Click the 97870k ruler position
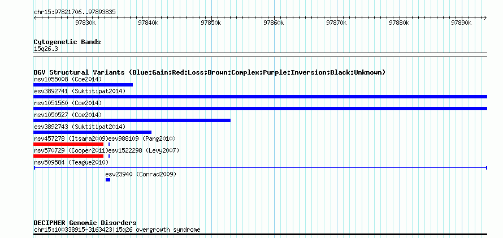The height and width of the screenshot is (238, 503). click(x=336, y=23)
